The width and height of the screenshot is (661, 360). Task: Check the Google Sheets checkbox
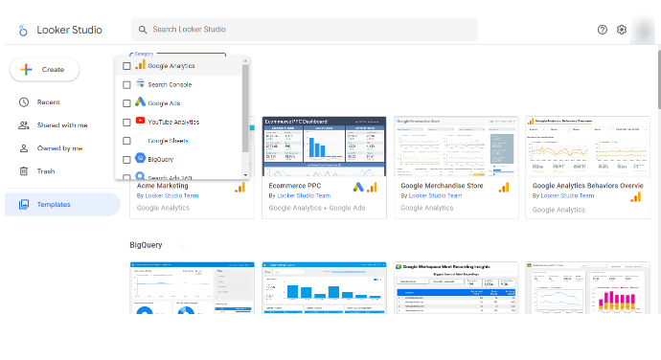tap(126, 141)
